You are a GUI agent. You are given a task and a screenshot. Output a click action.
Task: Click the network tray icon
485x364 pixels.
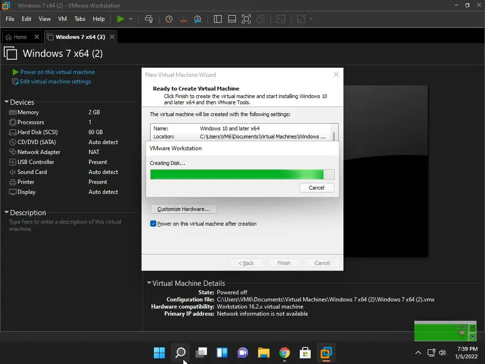point(431,353)
